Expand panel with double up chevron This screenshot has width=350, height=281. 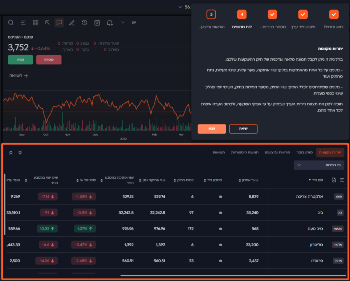click(x=11, y=152)
